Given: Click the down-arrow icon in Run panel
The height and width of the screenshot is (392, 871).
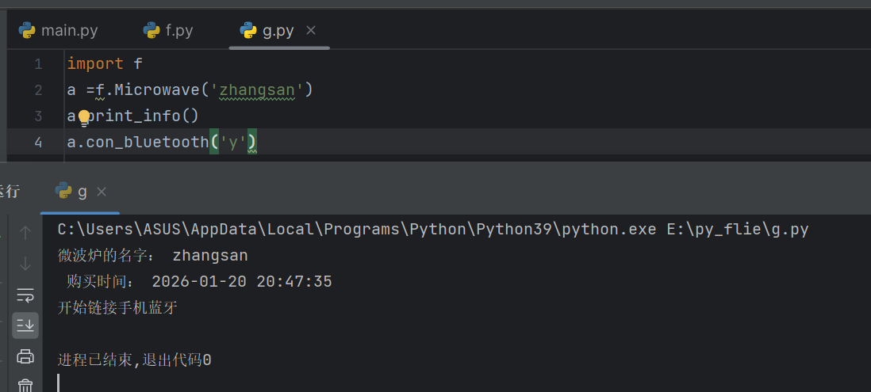Looking at the screenshot, I should (x=25, y=264).
